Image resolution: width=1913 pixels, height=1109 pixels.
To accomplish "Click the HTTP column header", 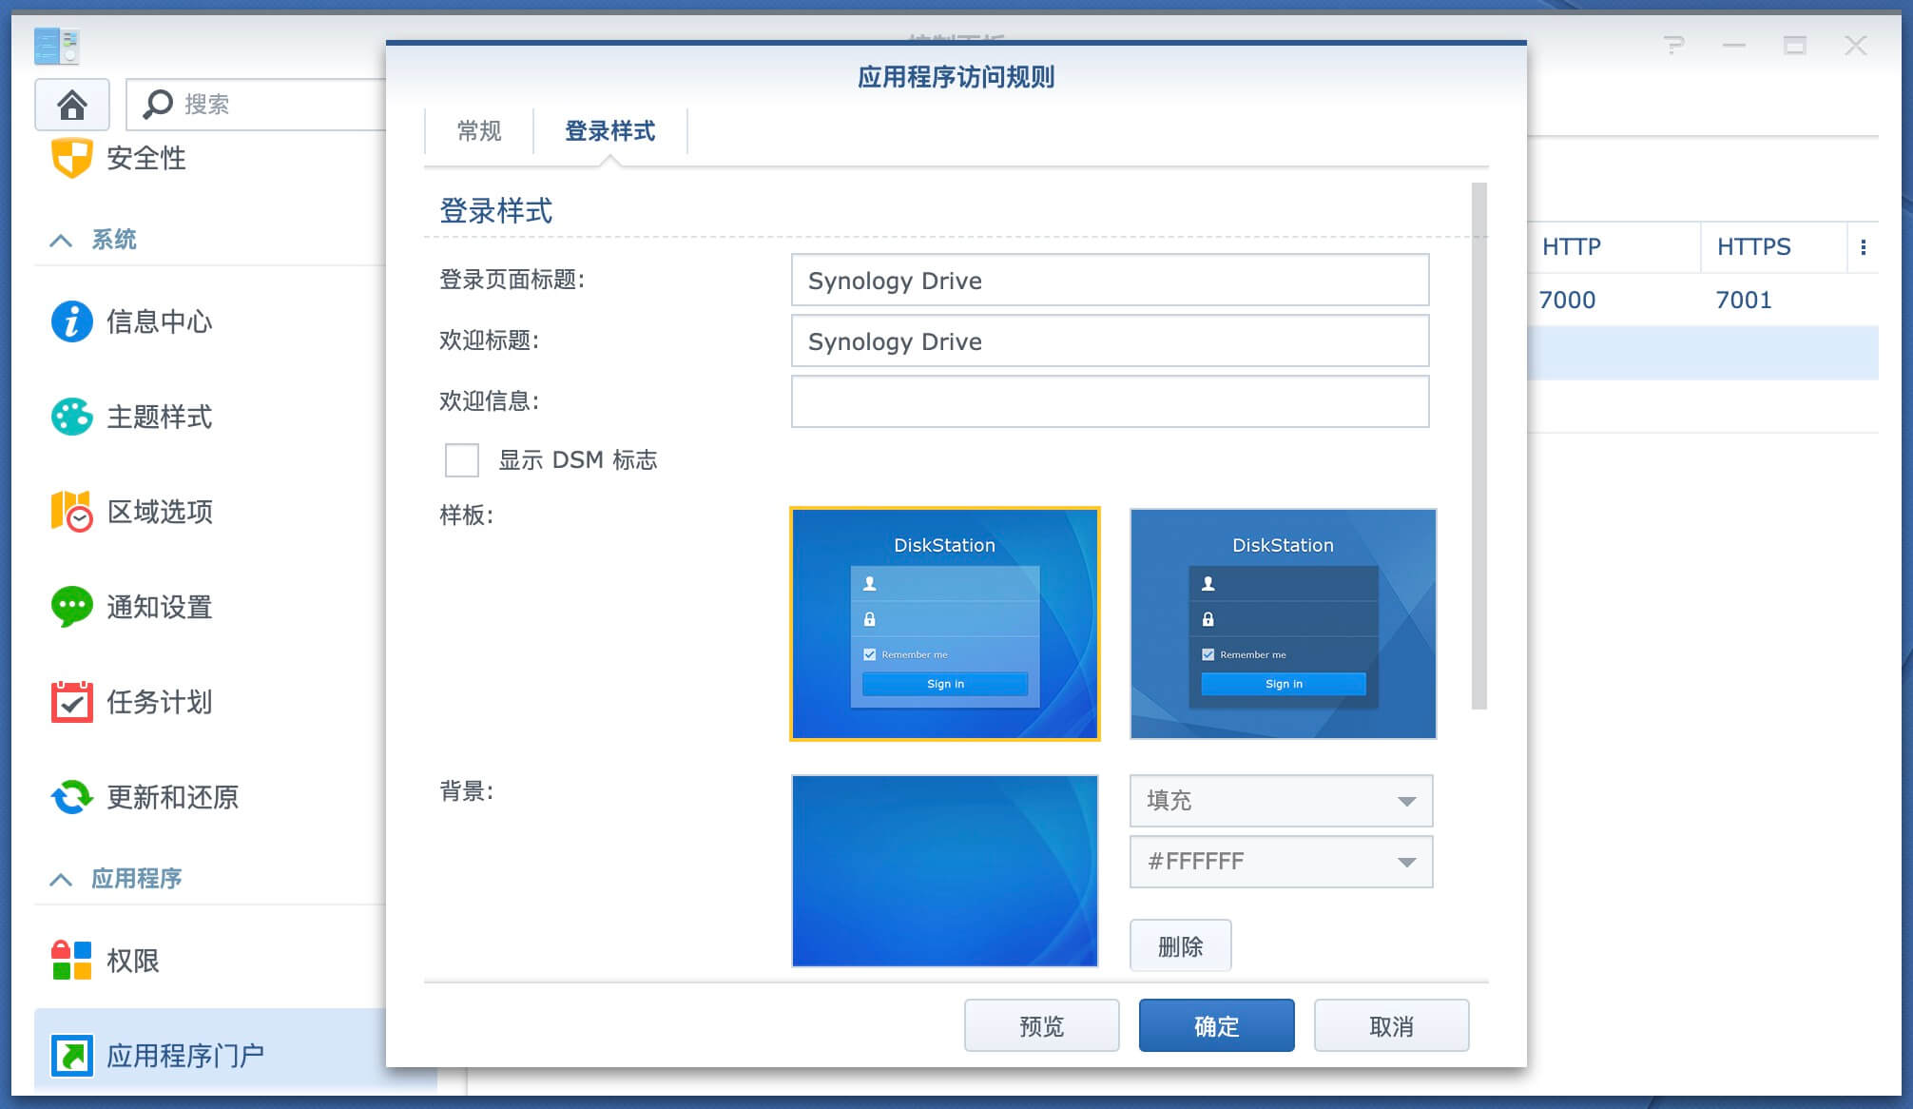I will (x=1613, y=247).
